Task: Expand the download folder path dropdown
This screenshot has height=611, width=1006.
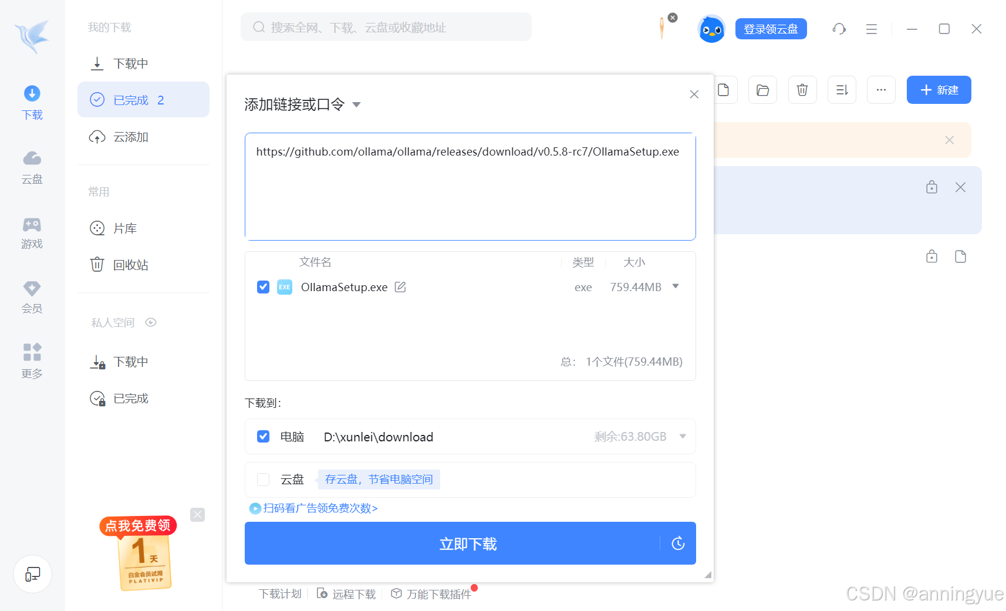Action: coord(683,436)
